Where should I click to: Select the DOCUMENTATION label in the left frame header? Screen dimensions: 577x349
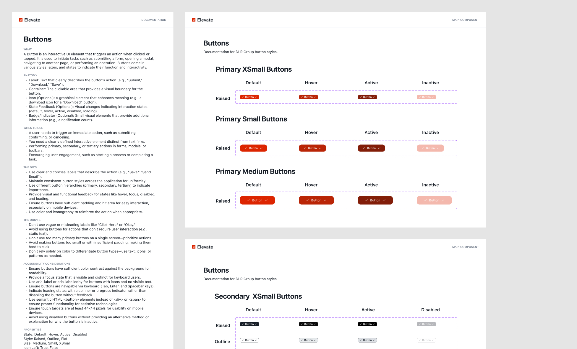click(154, 20)
